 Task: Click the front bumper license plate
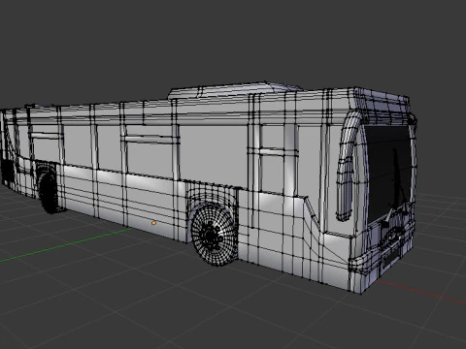click(x=391, y=257)
